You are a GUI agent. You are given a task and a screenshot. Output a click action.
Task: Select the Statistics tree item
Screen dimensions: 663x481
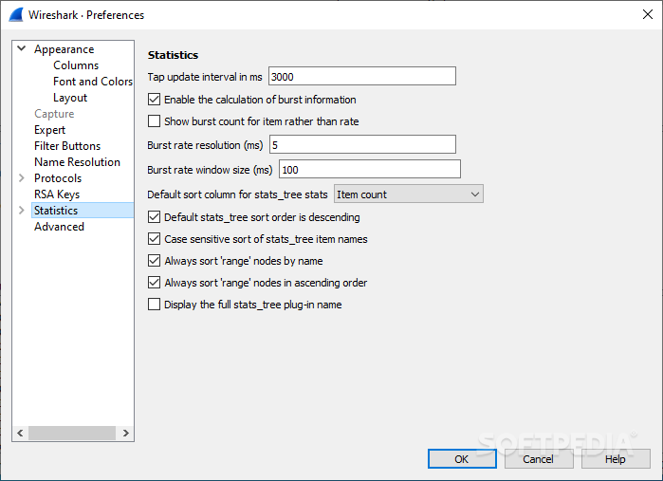83,211
